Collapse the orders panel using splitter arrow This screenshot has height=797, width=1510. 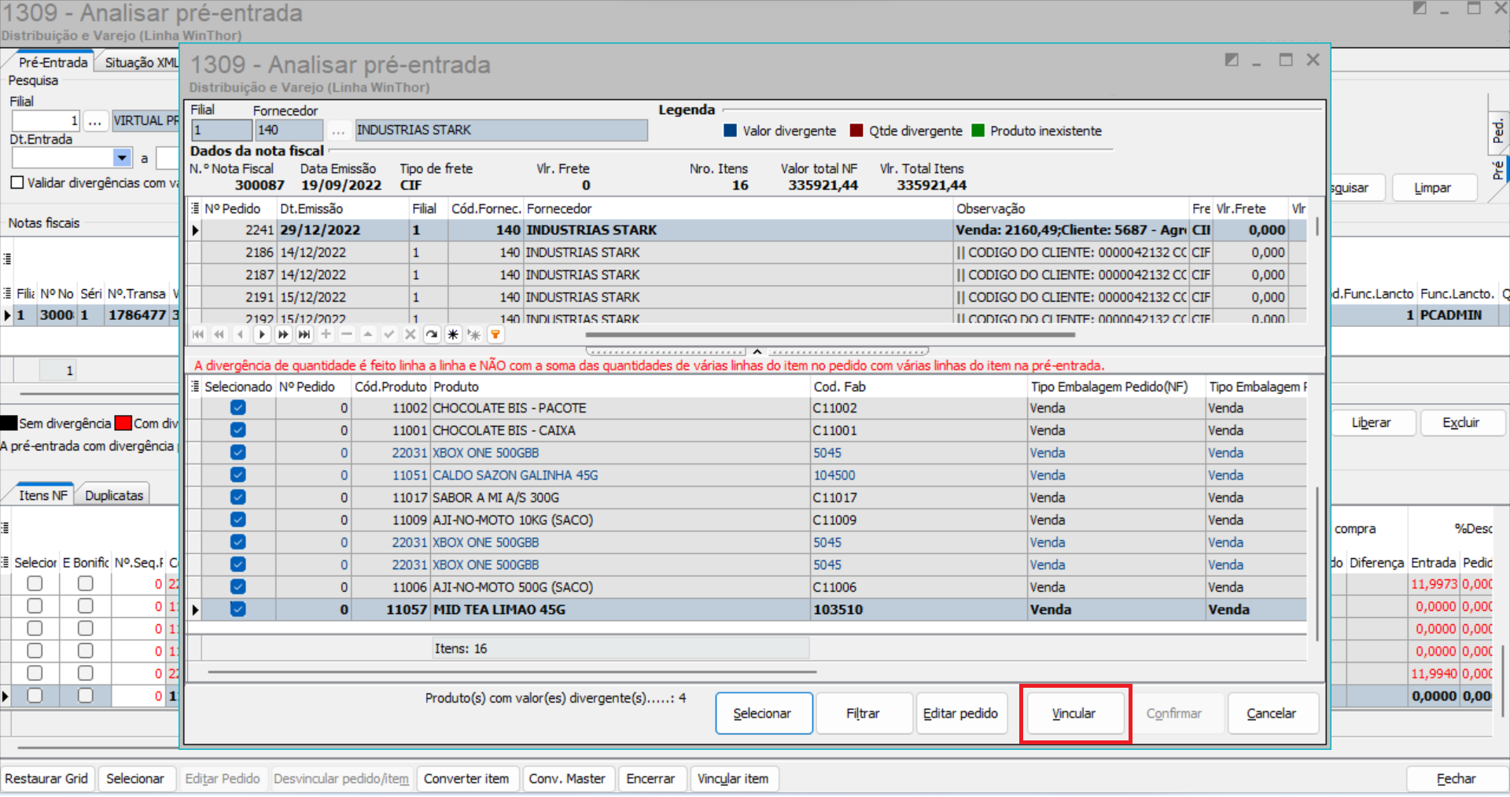pos(757,351)
